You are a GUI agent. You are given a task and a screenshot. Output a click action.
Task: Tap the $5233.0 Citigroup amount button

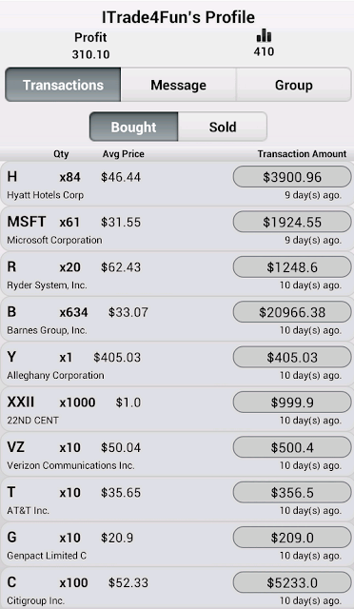pyautogui.click(x=292, y=582)
